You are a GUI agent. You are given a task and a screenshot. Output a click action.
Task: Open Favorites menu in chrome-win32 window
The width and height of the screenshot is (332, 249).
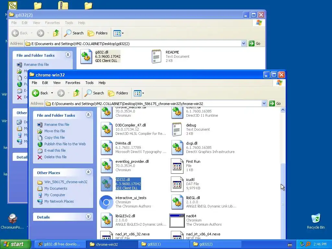click(x=73, y=83)
